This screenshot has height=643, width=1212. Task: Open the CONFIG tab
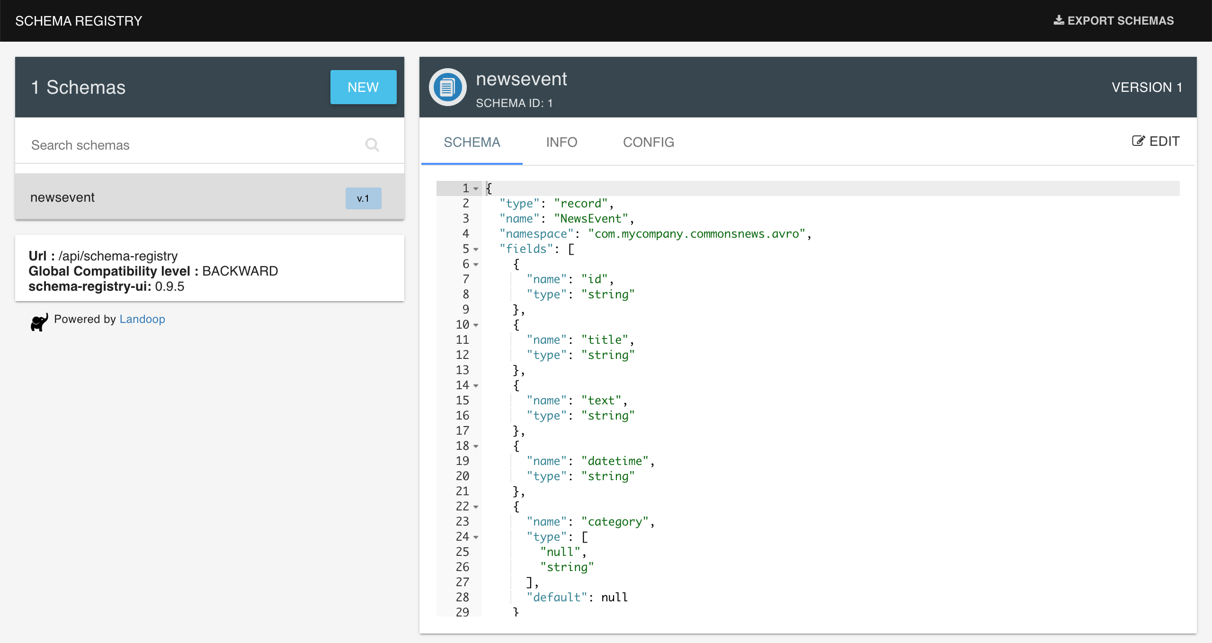[x=648, y=142]
